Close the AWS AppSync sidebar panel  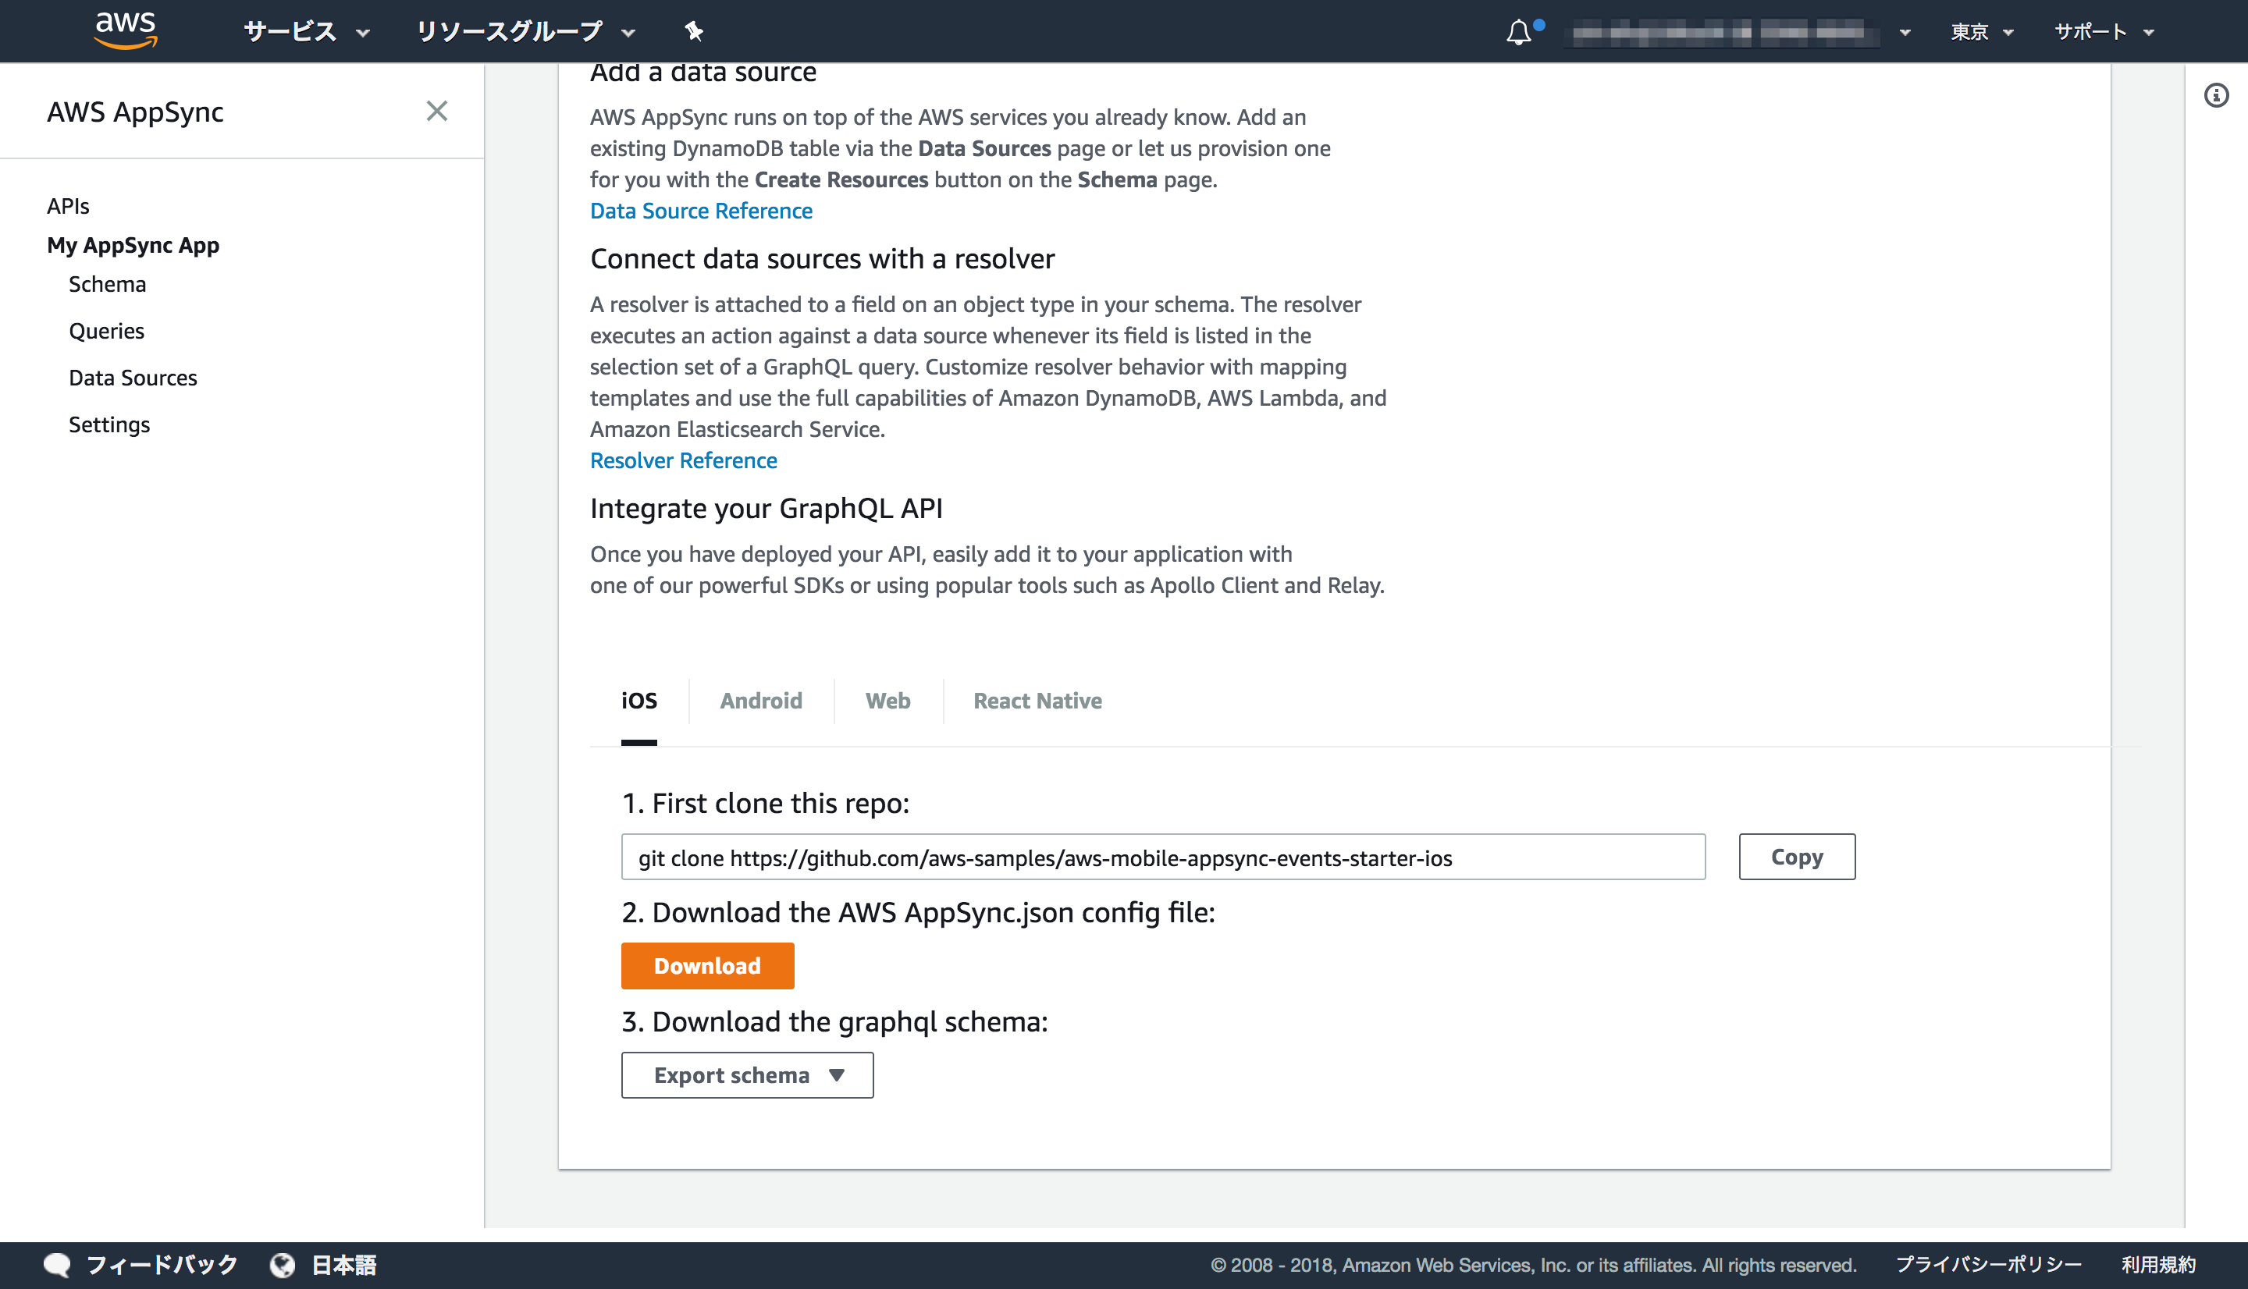pos(437,112)
